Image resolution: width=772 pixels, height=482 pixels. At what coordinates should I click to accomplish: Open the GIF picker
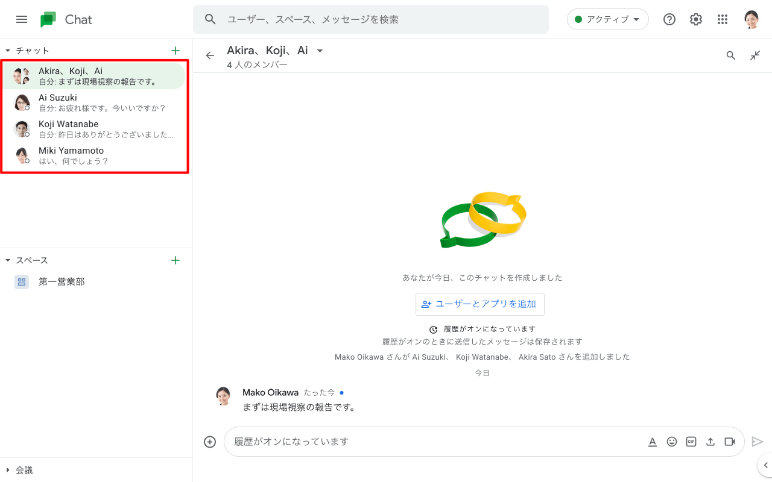(691, 442)
